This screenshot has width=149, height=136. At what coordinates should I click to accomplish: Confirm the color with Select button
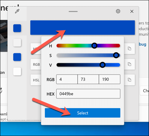[82, 113]
